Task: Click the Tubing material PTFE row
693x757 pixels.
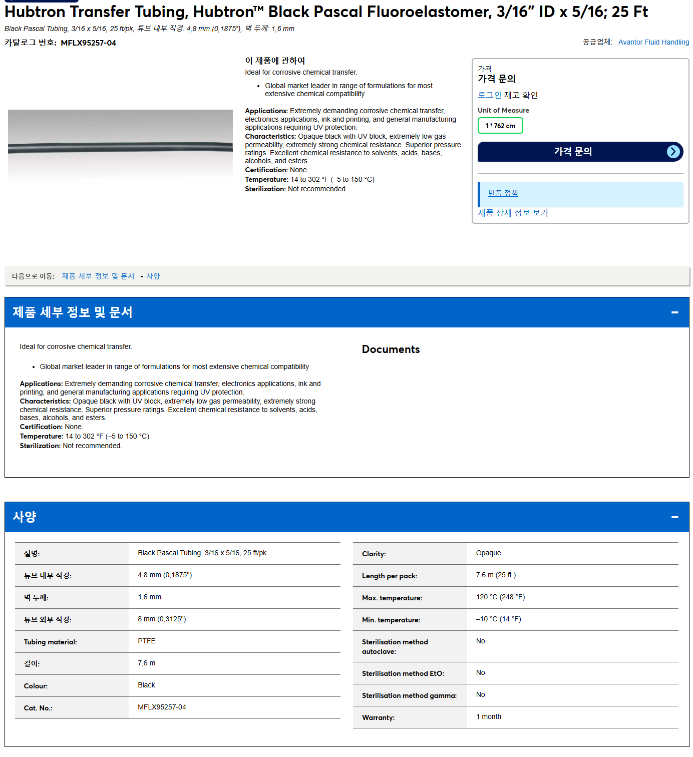Action: [x=178, y=641]
